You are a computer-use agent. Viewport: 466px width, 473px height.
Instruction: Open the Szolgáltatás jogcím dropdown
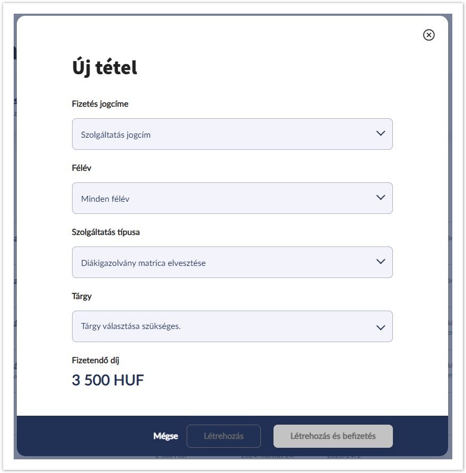click(x=232, y=134)
